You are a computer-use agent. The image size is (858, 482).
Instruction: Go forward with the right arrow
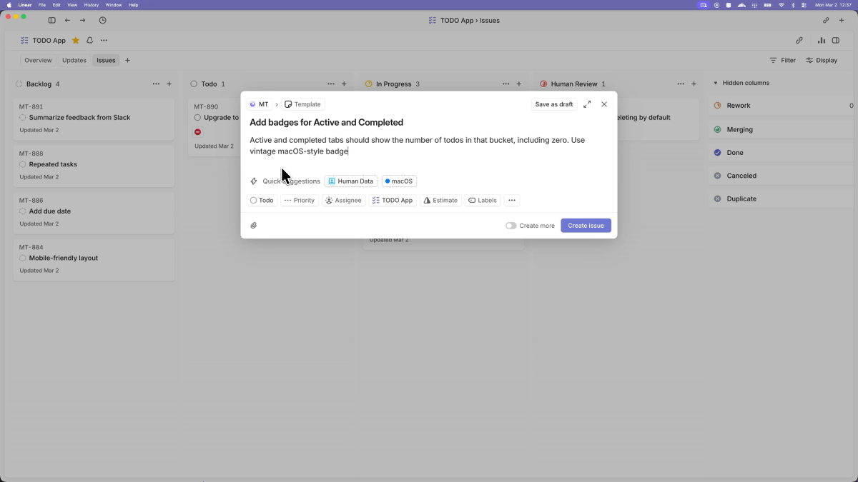(x=83, y=21)
